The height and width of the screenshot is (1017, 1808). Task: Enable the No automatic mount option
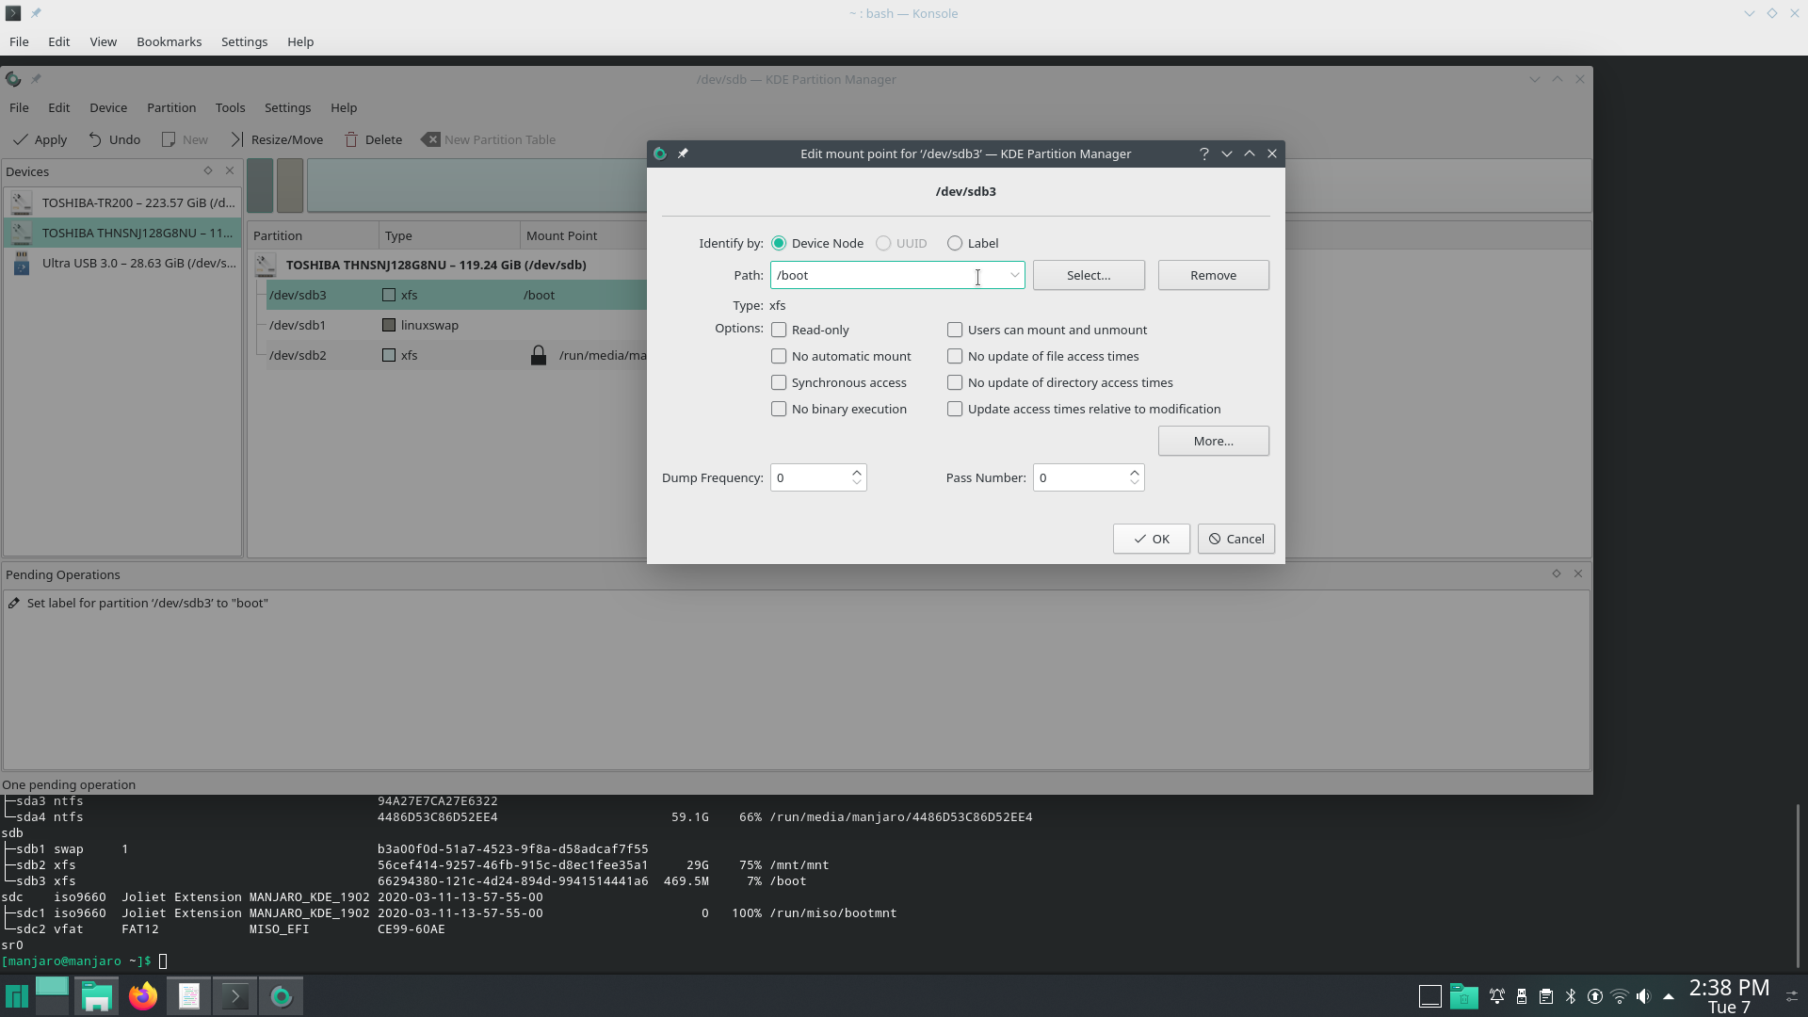[779, 356]
